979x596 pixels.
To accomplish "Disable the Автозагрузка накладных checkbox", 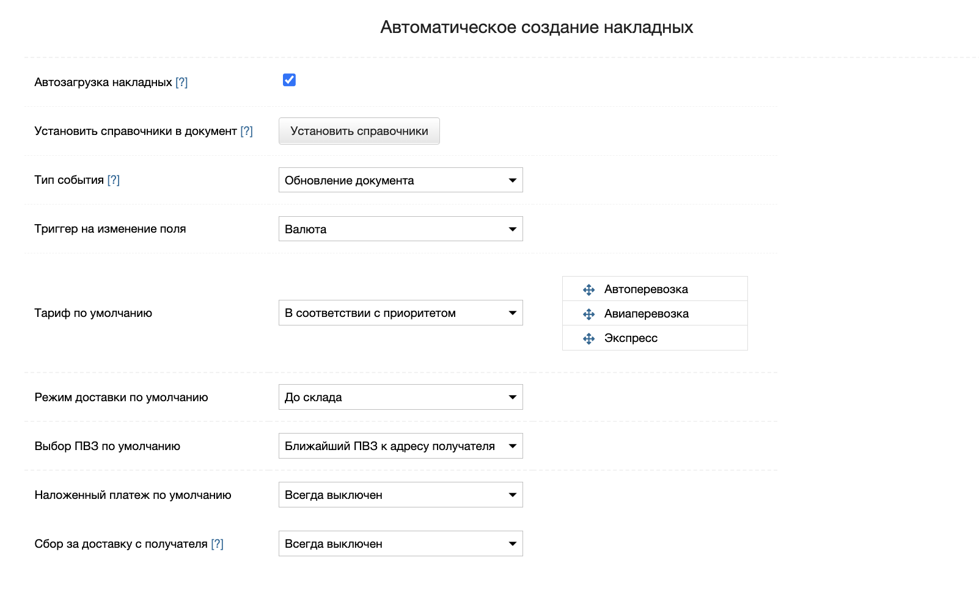I will tap(289, 80).
